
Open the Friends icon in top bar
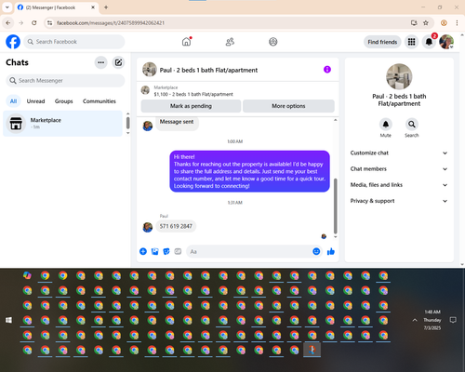pos(230,42)
